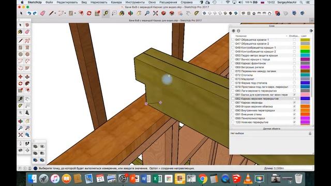
Task: Pick the Paint Bucket in the side palette
Action: (x=21, y=32)
